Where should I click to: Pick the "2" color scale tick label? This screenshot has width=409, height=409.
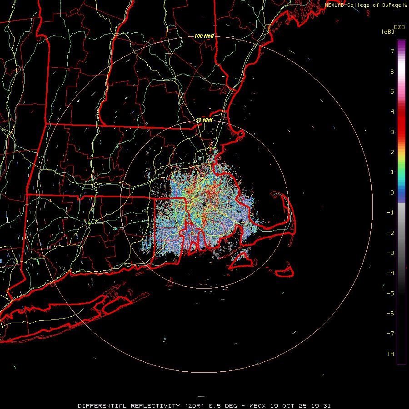click(392, 152)
